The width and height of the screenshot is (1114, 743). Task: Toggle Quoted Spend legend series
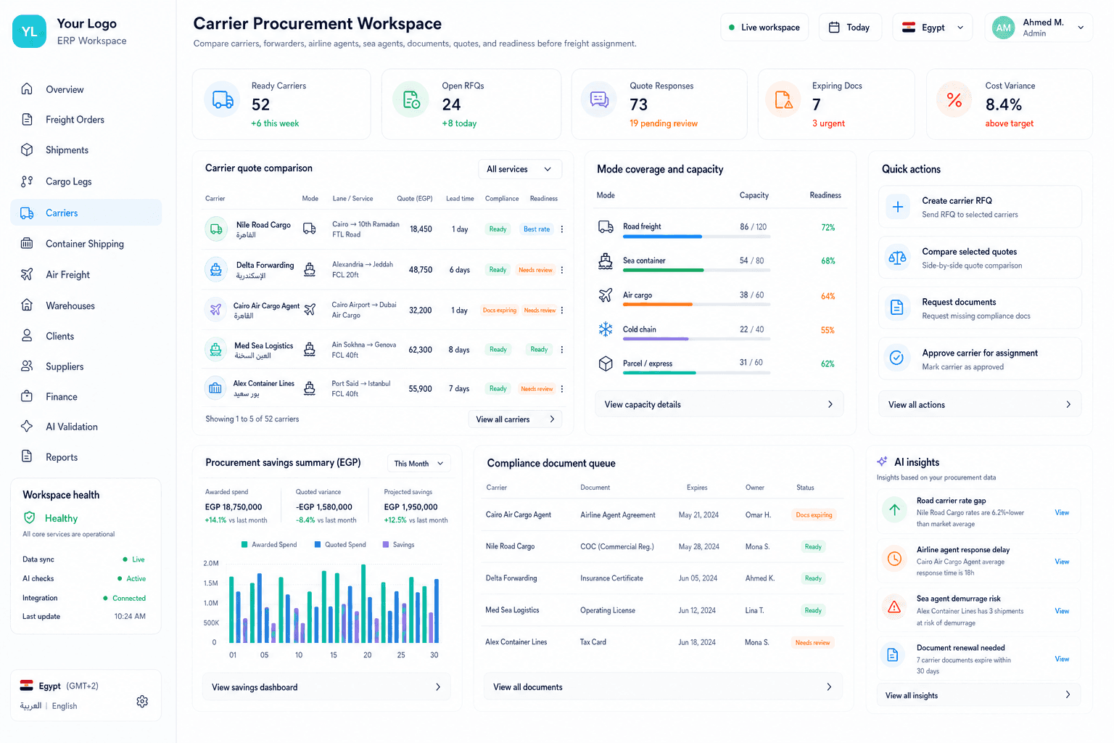(340, 545)
